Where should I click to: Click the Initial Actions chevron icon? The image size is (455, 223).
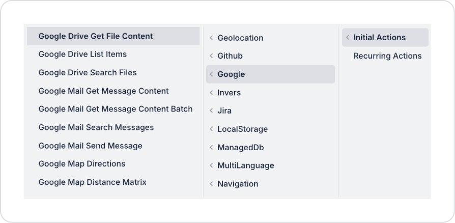click(348, 37)
